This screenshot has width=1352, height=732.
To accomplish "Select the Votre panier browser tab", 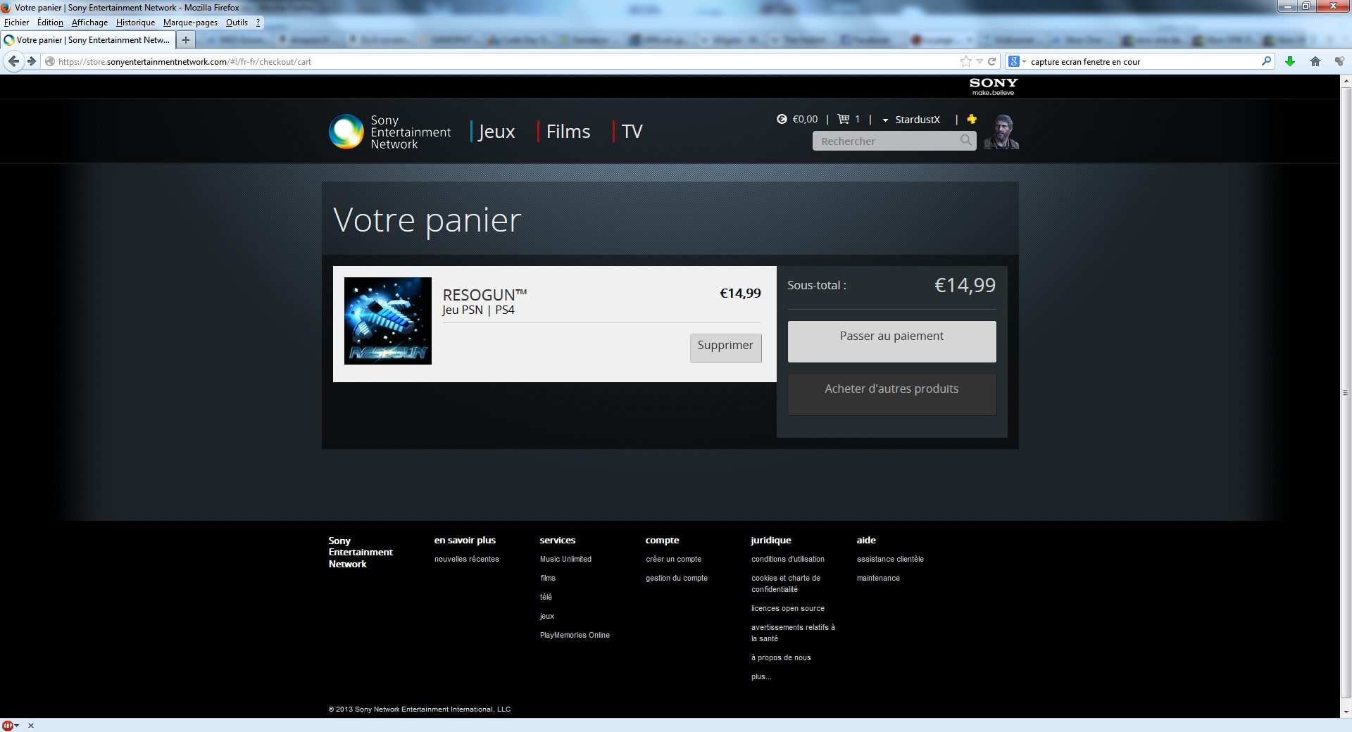I will click(88, 40).
